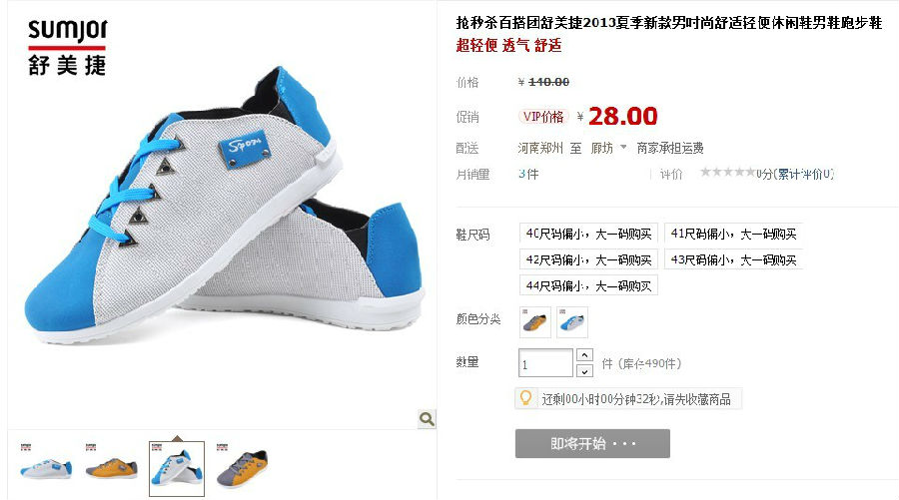Select shoe size 40 option
Screen dimensions: 899x500
[588, 234]
